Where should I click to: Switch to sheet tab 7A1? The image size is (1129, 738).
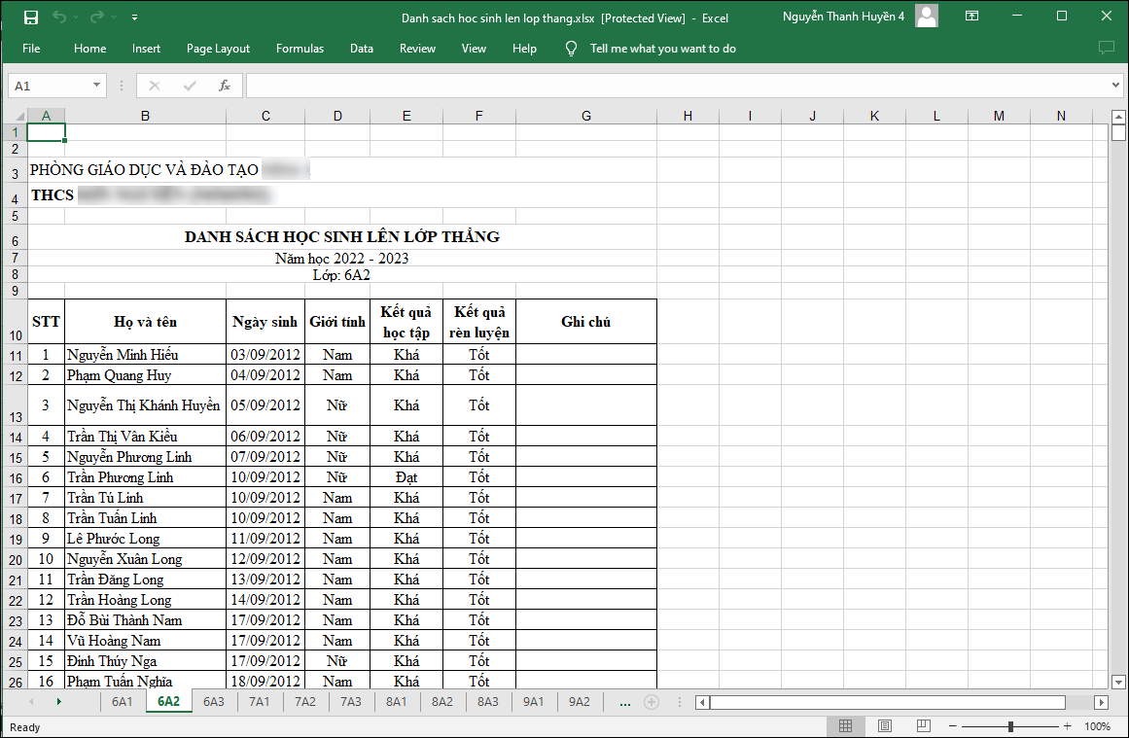coord(260,702)
